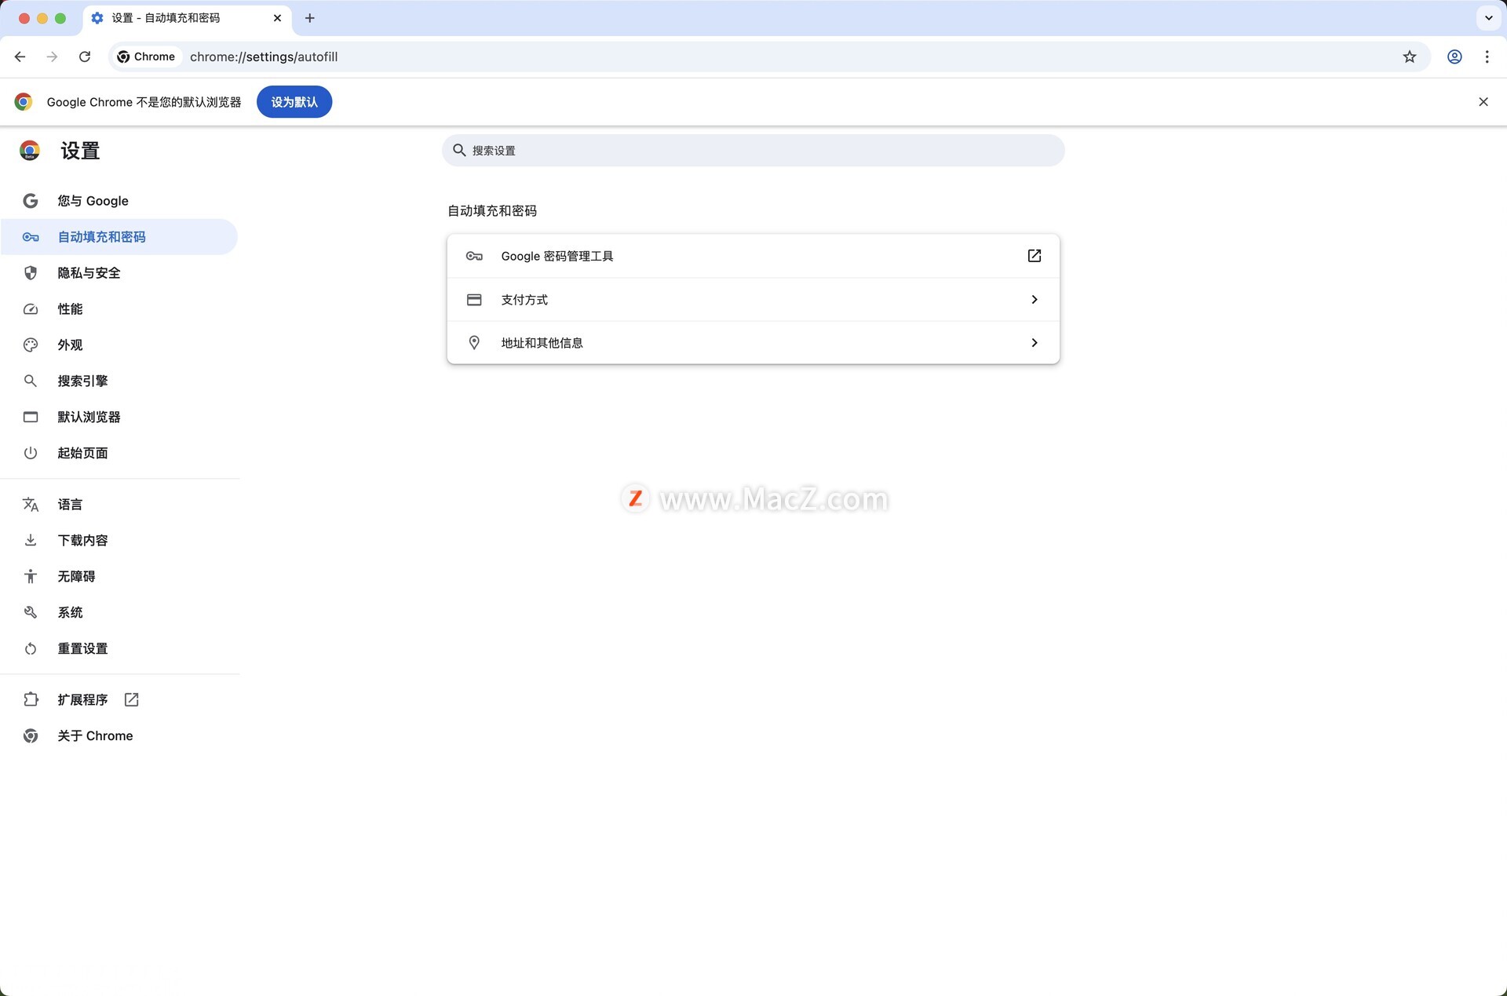This screenshot has height=996, width=1507.
Task: Select 自动填充和密码 in the sidebar
Action: click(x=119, y=237)
